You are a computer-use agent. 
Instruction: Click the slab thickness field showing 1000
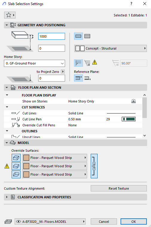52,36
